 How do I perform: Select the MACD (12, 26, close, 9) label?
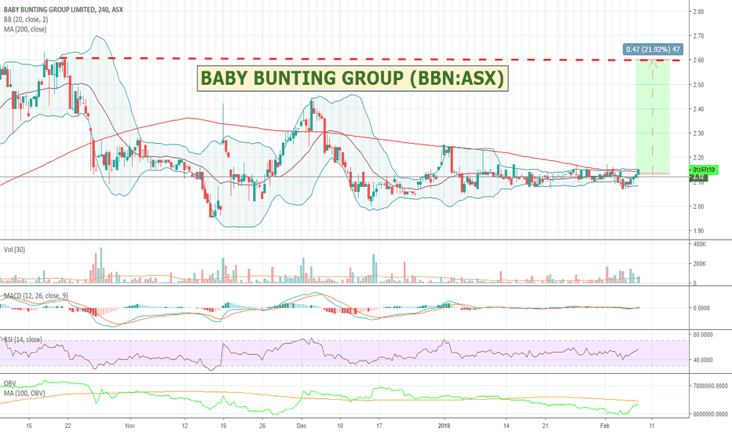(x=35, y=295)
